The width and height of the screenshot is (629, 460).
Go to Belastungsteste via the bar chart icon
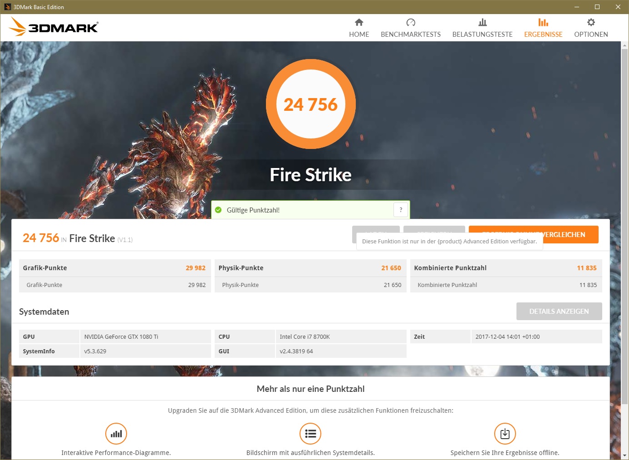(x=482, y=22)
